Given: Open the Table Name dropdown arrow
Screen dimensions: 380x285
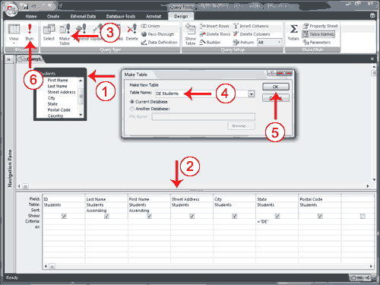Looking at the screenshot, I should click(x=251, y=94).
